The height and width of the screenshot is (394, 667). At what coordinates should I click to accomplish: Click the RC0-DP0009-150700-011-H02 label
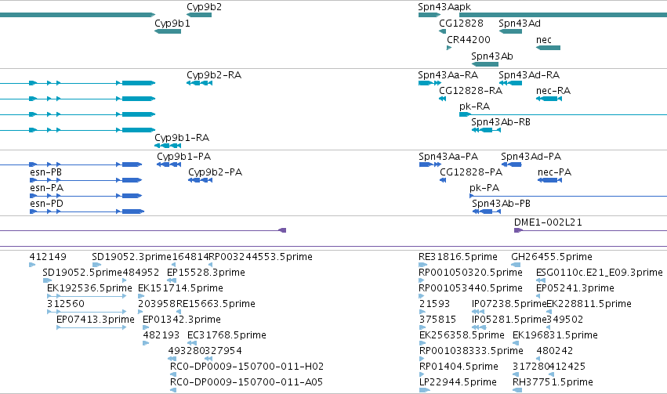[x=247, y=367]
